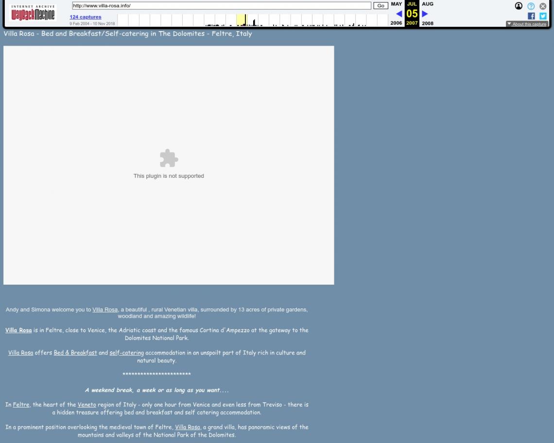This screenshot has height=443, width=554.
Task: Open self-catering link
Action: [x=126, y=353]
